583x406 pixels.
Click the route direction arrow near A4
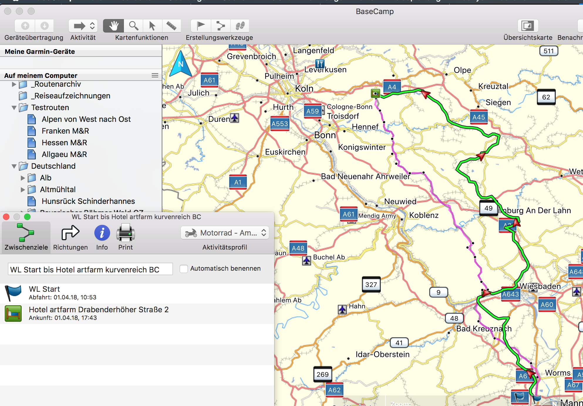[x=425, y=94]
